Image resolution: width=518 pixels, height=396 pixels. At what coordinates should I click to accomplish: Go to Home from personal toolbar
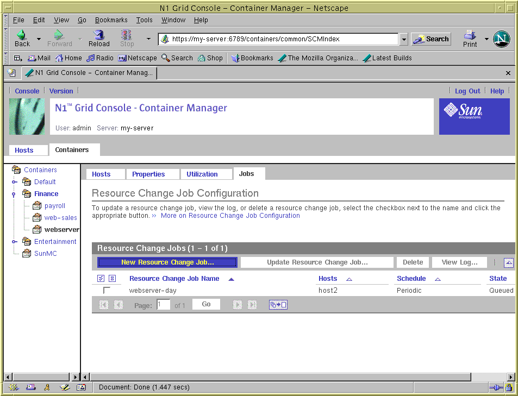coord(68,58)
